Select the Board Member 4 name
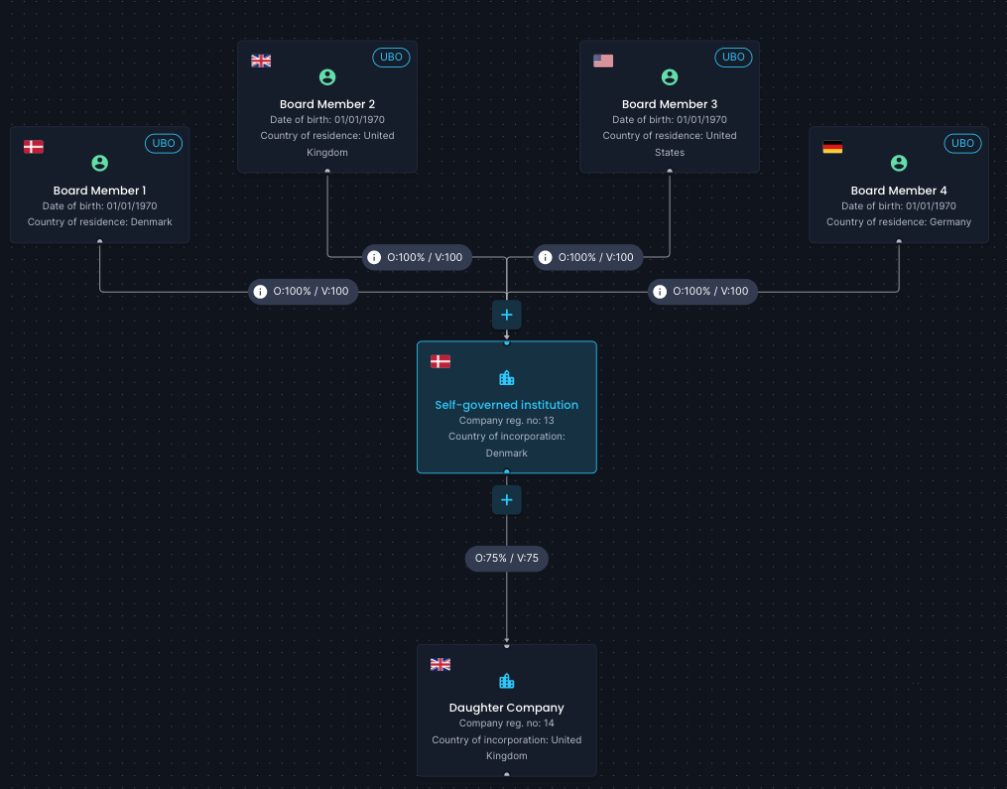Screen dimensions: 1007x789 (899, 191)
